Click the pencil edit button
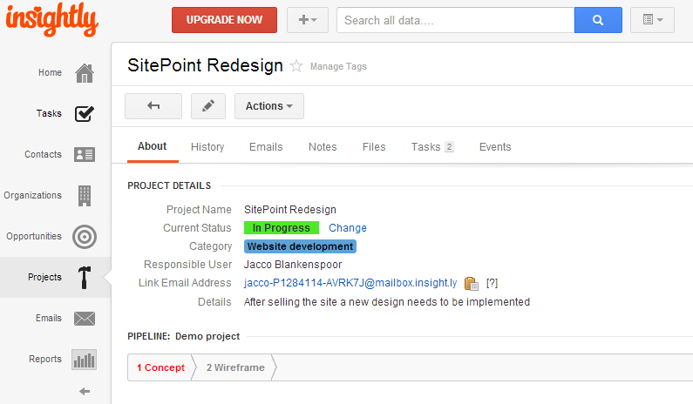This screenshot has width=693, height=404. click(207, 106)
